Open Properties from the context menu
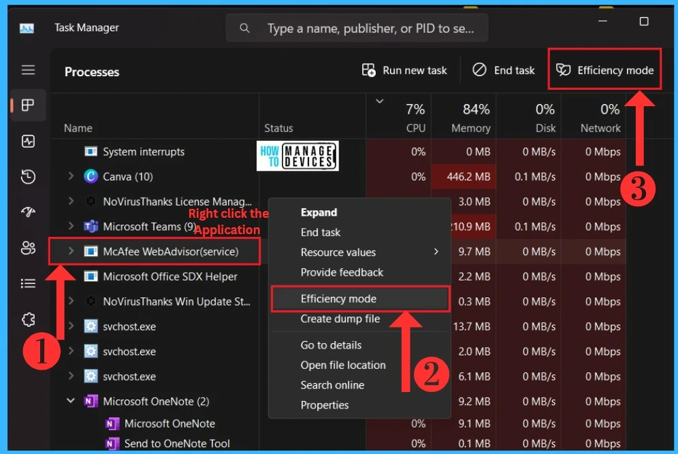Viewport: 678px width, 454px height. (x=359, y=405)
